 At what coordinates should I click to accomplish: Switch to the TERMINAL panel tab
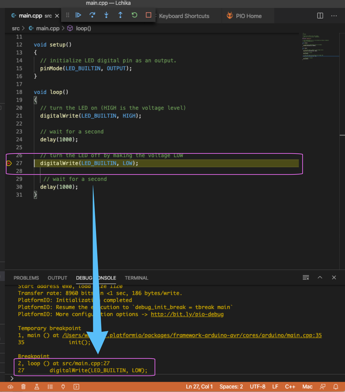click(136, 278)
